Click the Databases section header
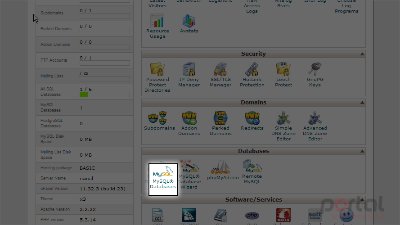This screenshot has height=225, width=400. click(254, 151)
